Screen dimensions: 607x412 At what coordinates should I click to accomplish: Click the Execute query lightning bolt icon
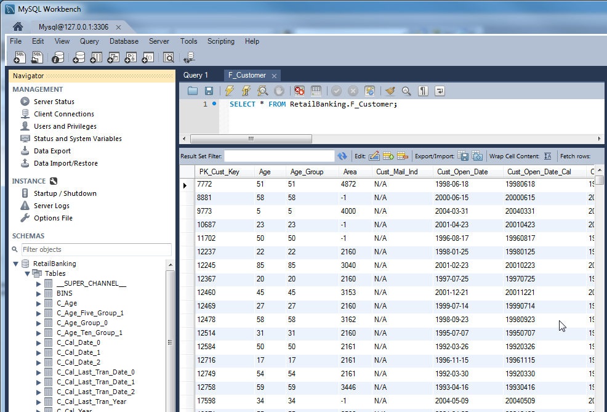(230, 91)
